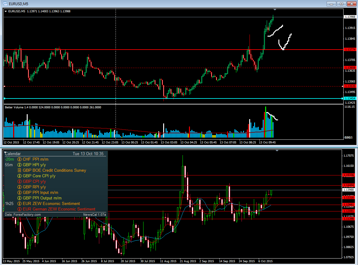
Task: Click the 21 Aug 2015 date on lower axis
Action: [188, 261]
